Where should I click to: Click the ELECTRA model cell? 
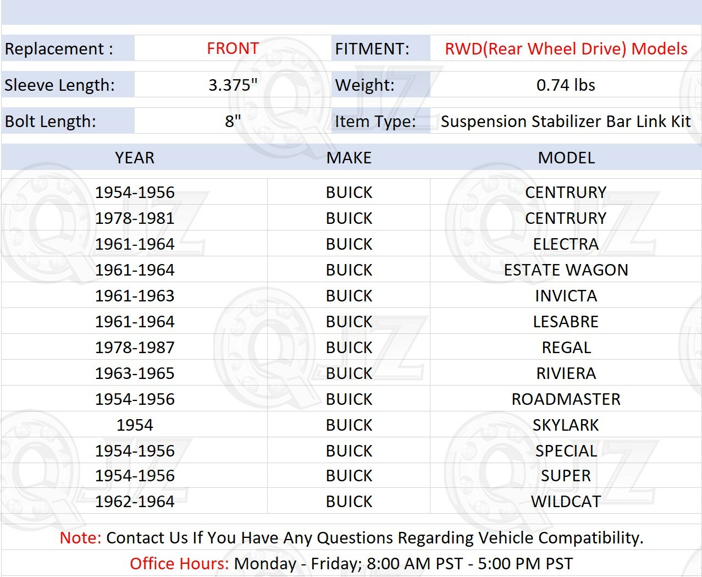[566, 244]
